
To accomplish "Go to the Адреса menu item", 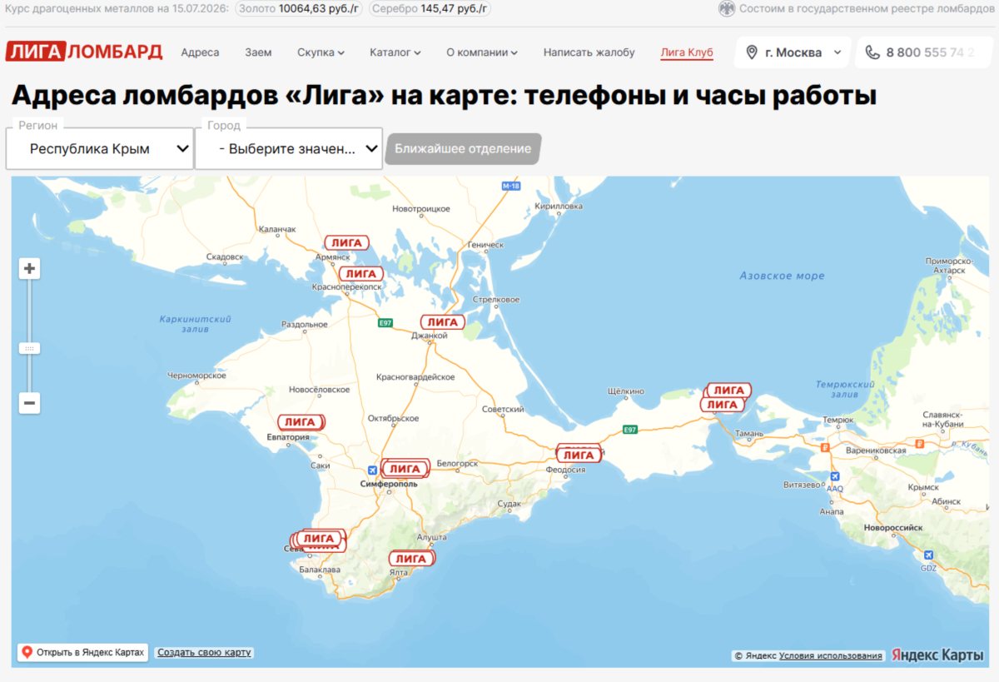I will pyautogui.click(x=201, y=52).
